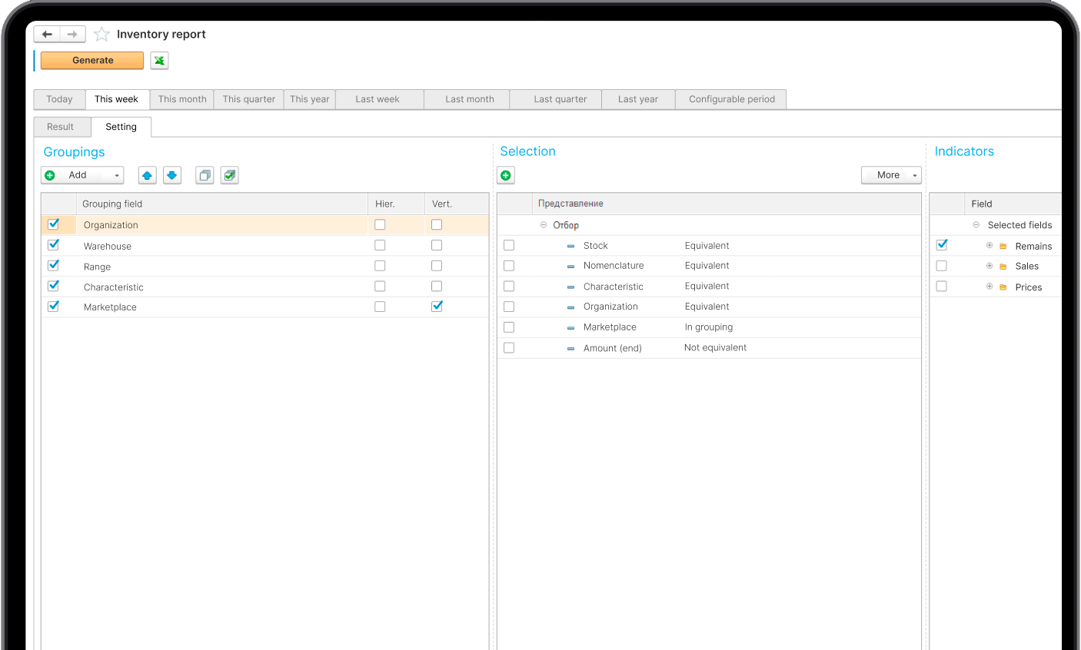Image resolution: width=1081 pixels, height=650 pixels.
Task: Open the Add groupings dropdown
Action: (82, 175)
